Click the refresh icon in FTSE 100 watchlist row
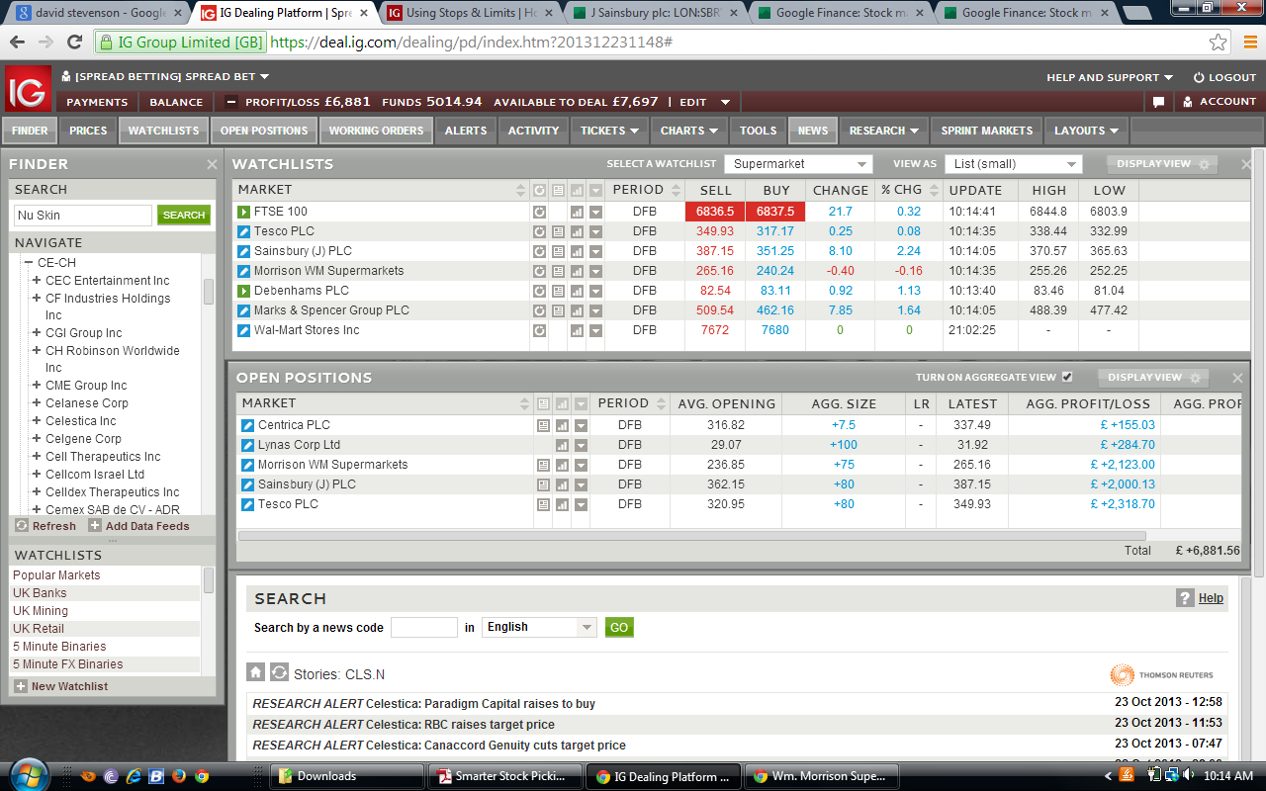This screenshot has width=1266, height=791. coord(539,212)
